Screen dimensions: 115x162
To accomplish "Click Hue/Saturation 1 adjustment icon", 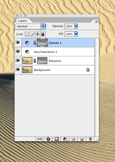I will (x=27, y=52).
